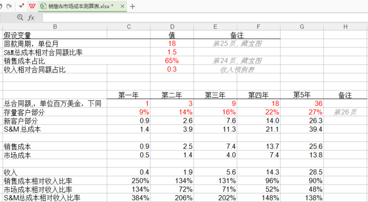Select the 第一年 存量客户 value 9%

[129, 112]
